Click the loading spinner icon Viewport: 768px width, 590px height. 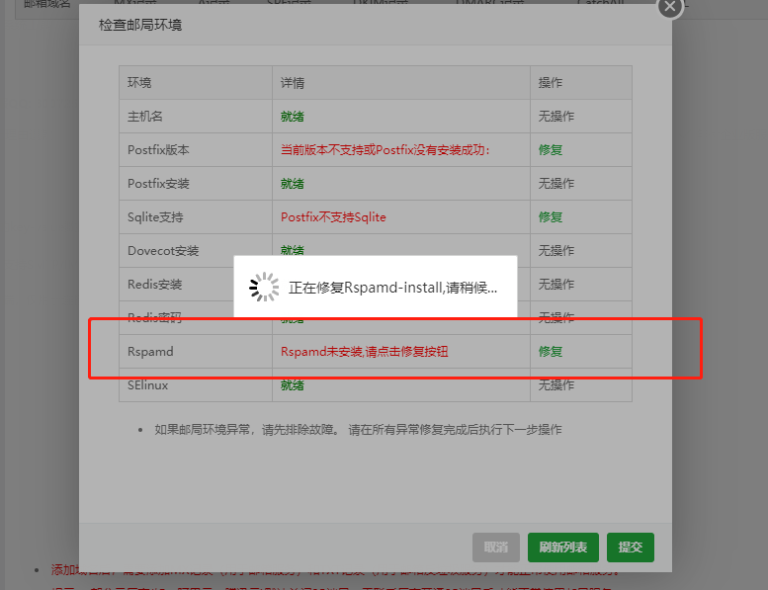(264, 287)
